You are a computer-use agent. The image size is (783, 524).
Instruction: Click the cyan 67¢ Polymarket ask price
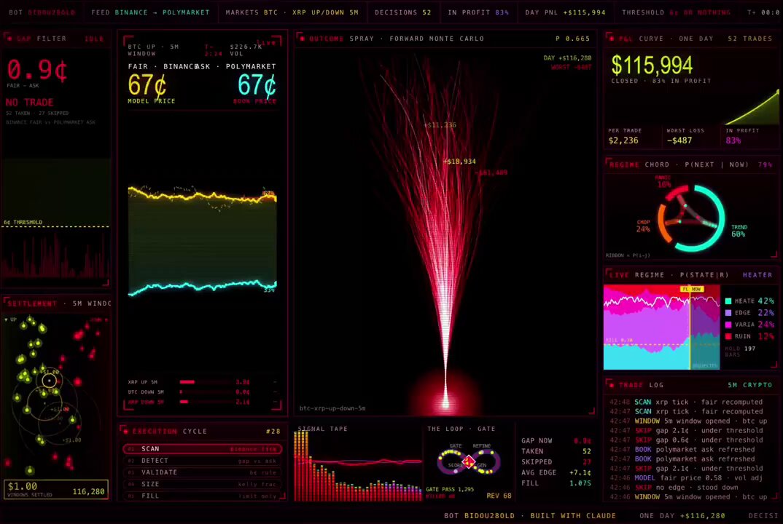tap(257, 84)
